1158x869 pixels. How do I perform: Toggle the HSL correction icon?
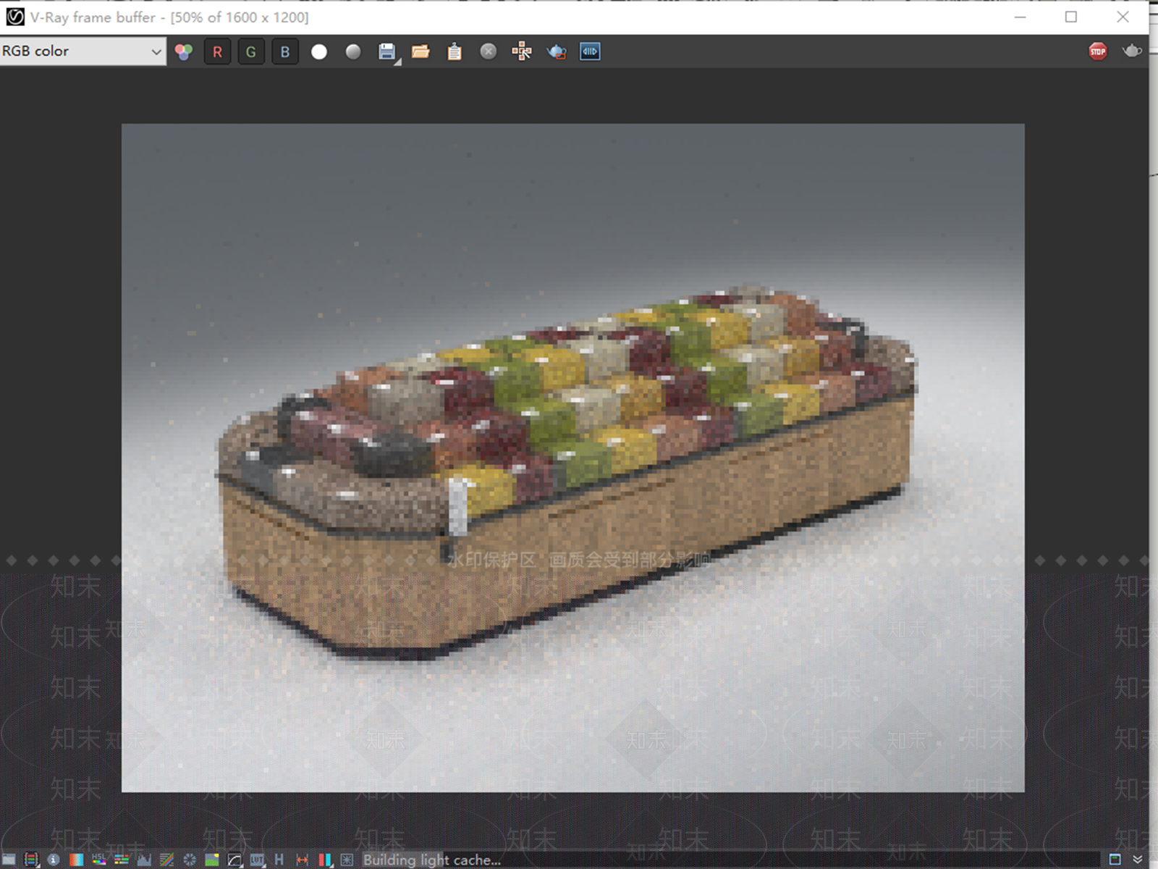pyautogui.click(x=98, y=860)
